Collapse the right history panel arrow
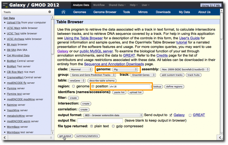 pos(220,138)
